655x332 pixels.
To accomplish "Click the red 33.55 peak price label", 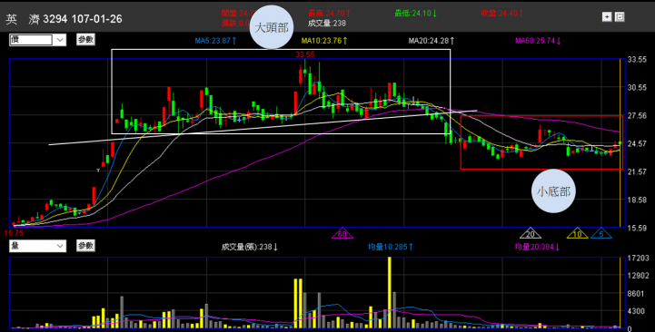I will coord(305,54).
